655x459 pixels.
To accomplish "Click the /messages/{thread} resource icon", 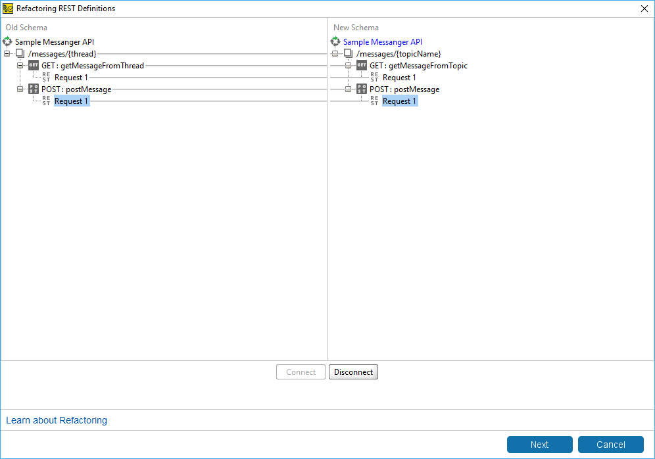I will click(20, 54).
